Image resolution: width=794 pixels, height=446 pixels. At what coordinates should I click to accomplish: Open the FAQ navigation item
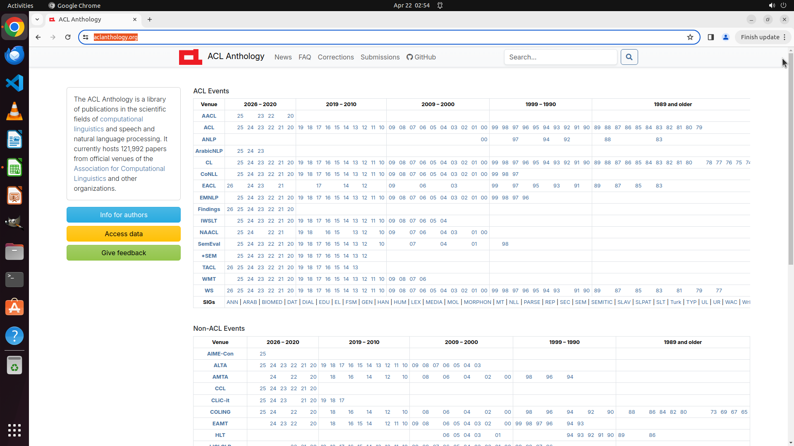pyautogui.click(x=305, y=57)
